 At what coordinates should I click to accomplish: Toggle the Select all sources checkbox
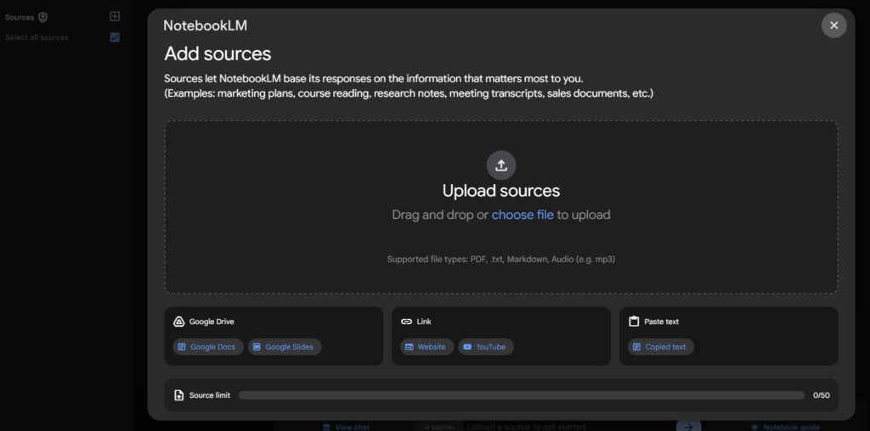(115, 37)
